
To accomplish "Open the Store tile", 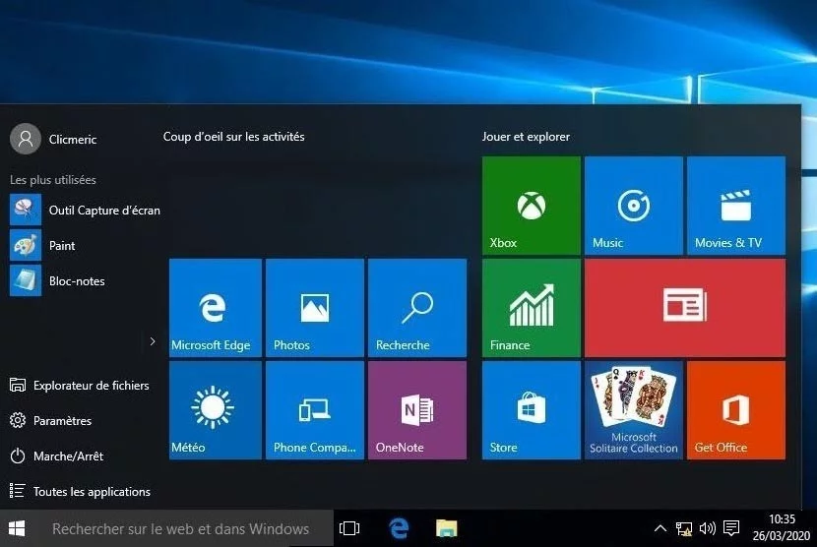I will pos(531,410).
